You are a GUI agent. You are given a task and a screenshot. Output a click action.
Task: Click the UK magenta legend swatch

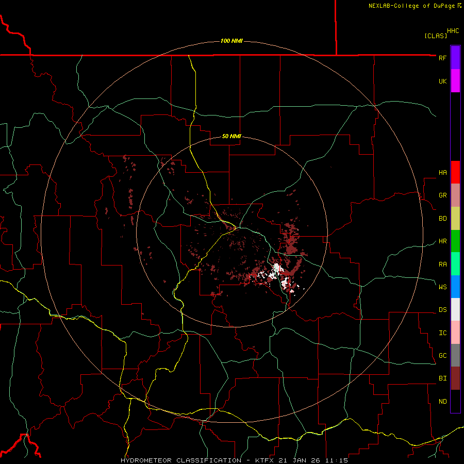455,81
